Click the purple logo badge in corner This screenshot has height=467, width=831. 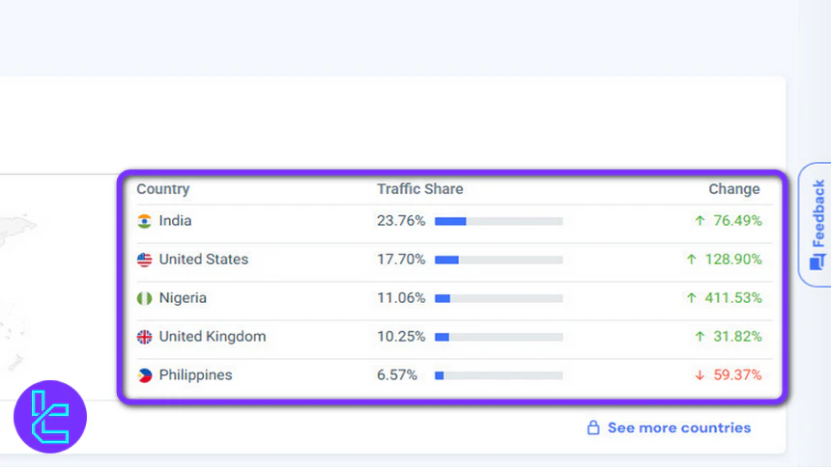tap(50, 418)
